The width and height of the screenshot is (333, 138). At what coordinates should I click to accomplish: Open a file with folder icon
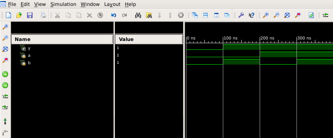[x=19, y=15]
